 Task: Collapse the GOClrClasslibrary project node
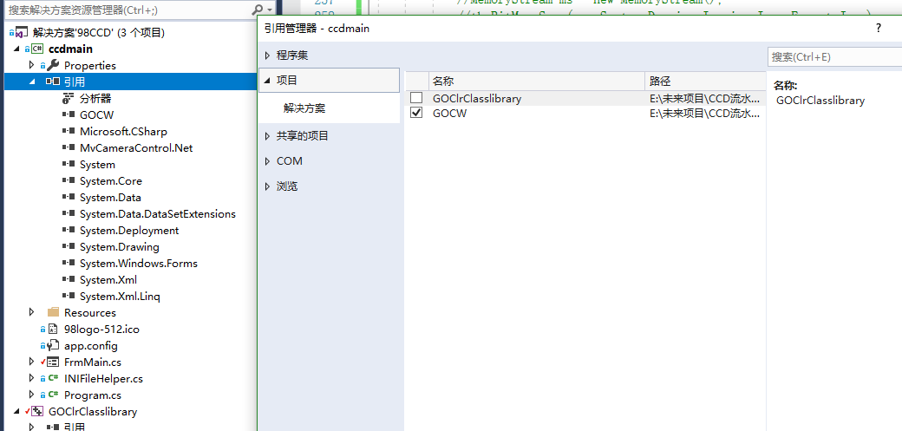16,412
